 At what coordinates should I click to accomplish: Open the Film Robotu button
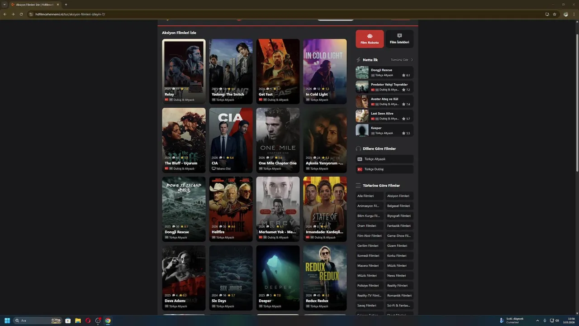pyautogui.click(x=370, y=39)
